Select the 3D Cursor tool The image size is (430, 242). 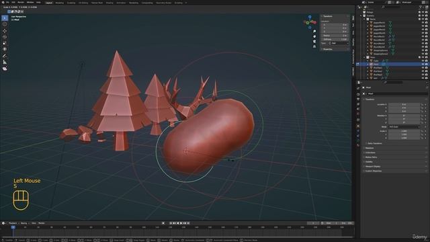pos(5,24)
